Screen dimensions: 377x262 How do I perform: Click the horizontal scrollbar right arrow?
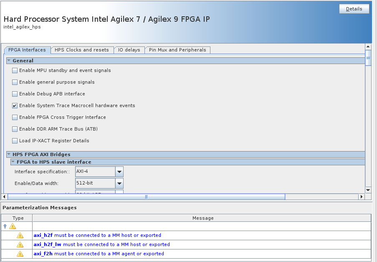tap(362, 197)
